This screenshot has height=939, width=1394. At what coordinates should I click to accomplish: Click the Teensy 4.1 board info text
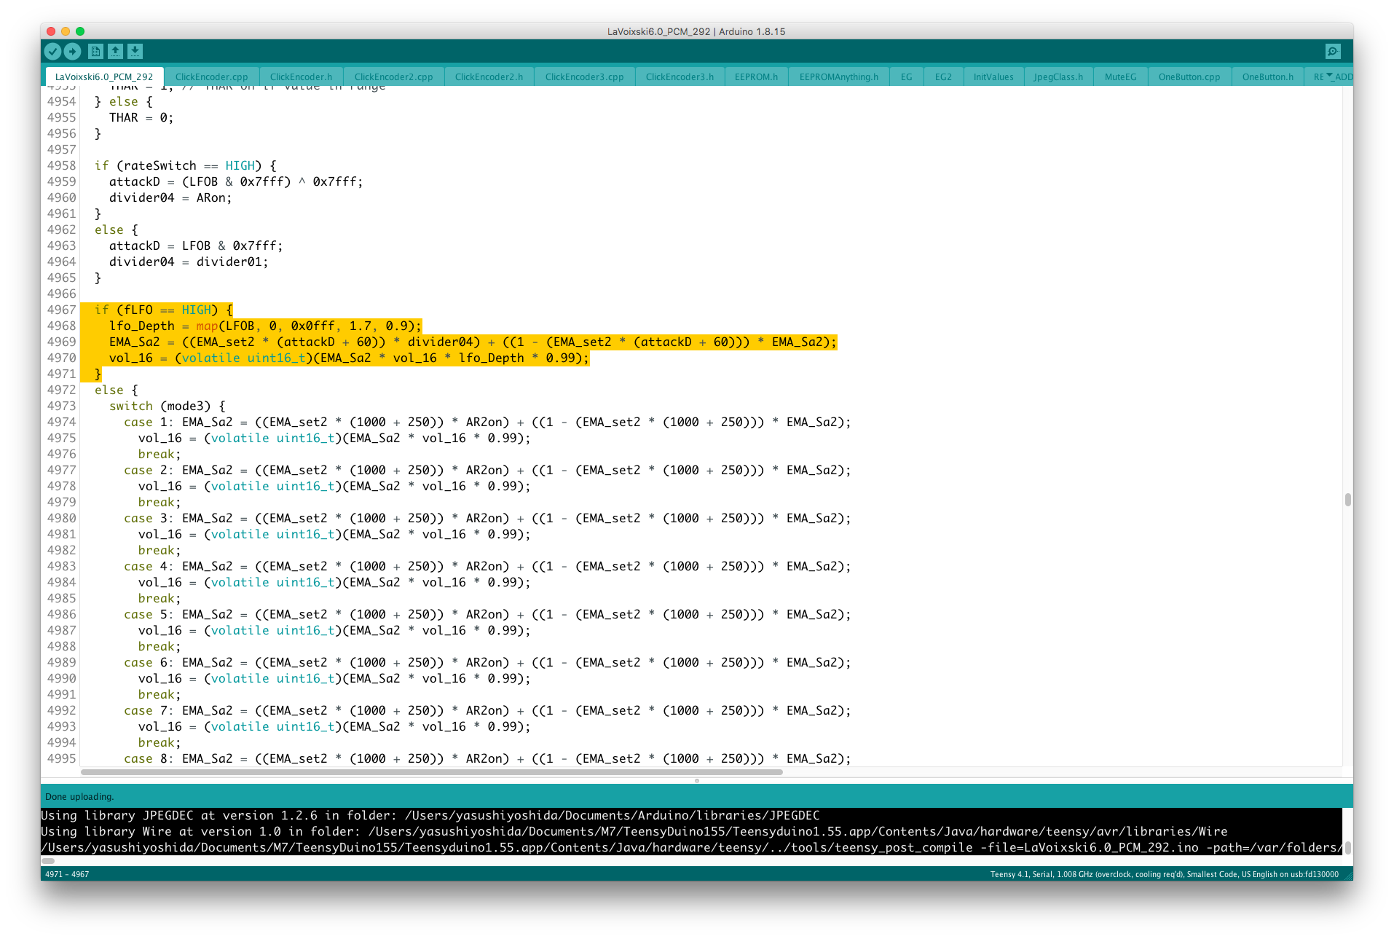(x=1164, y=874)
